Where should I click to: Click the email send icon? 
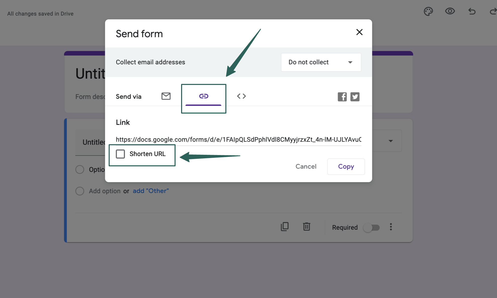pyautogui.click(x=166, y=96)
